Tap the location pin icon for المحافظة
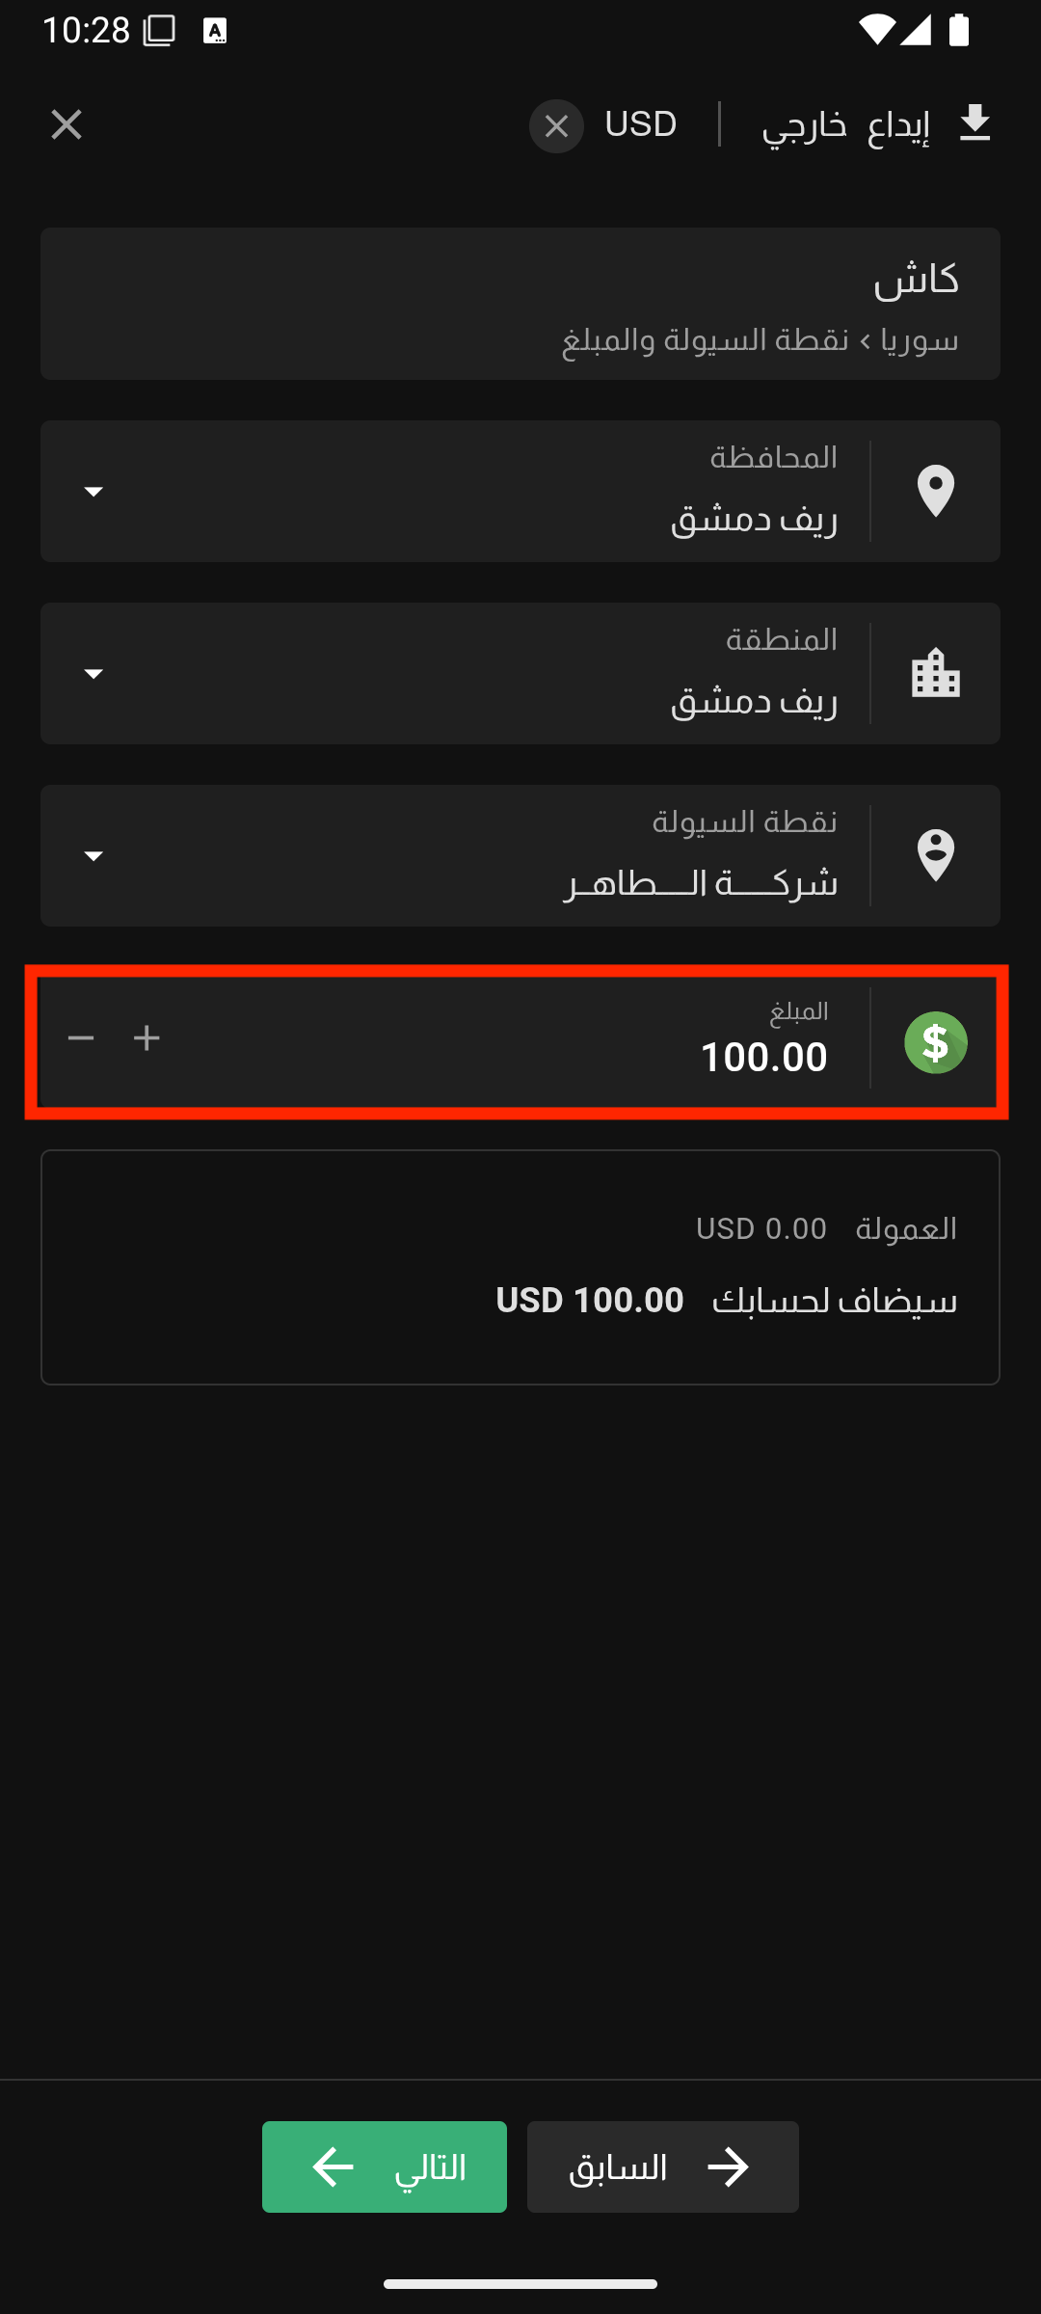Screen dimensions: 1041x2314 click(x=936, y=491)
